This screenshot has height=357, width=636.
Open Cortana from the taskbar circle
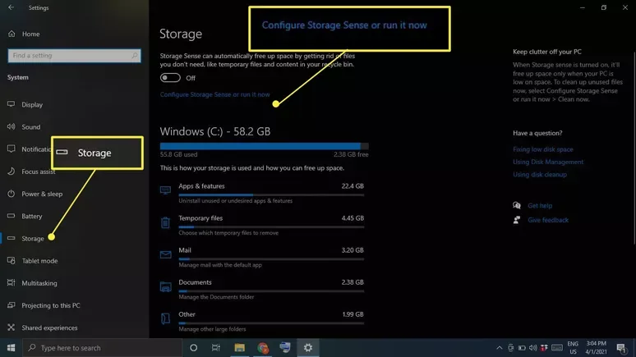click(x=193, y=348)
